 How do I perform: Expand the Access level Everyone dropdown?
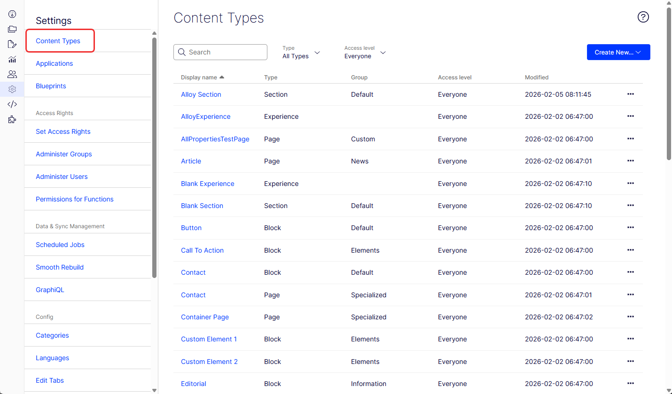tap(365, 52)
